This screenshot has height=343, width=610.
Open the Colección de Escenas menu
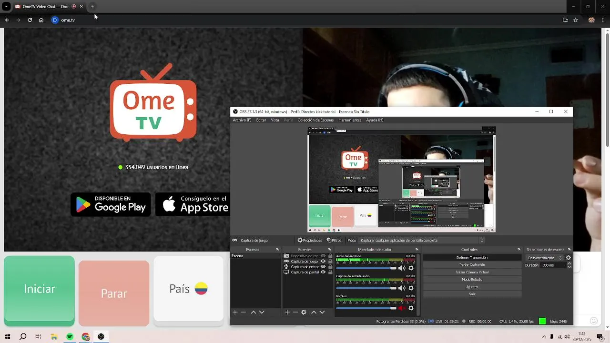click(315, 120)
